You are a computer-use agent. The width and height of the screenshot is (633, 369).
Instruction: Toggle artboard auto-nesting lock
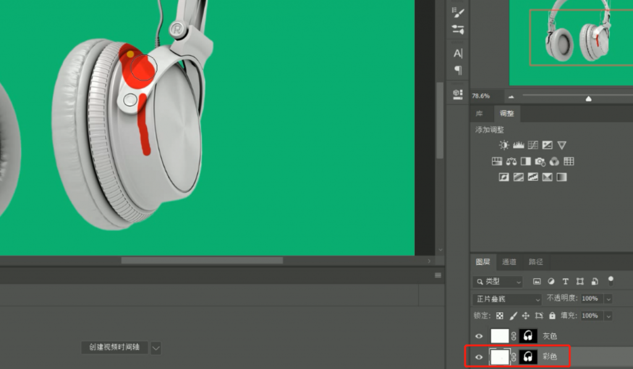pyautogui.click(x=539, y=316)
